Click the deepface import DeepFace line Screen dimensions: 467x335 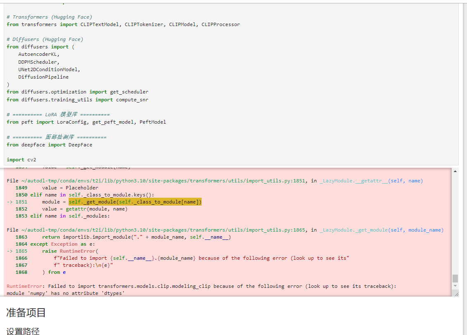pos(50,145)
